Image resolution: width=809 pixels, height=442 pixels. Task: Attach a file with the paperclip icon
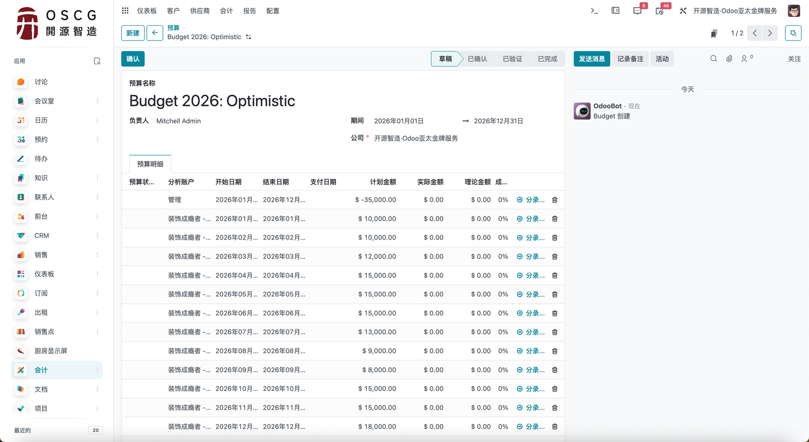729,58
